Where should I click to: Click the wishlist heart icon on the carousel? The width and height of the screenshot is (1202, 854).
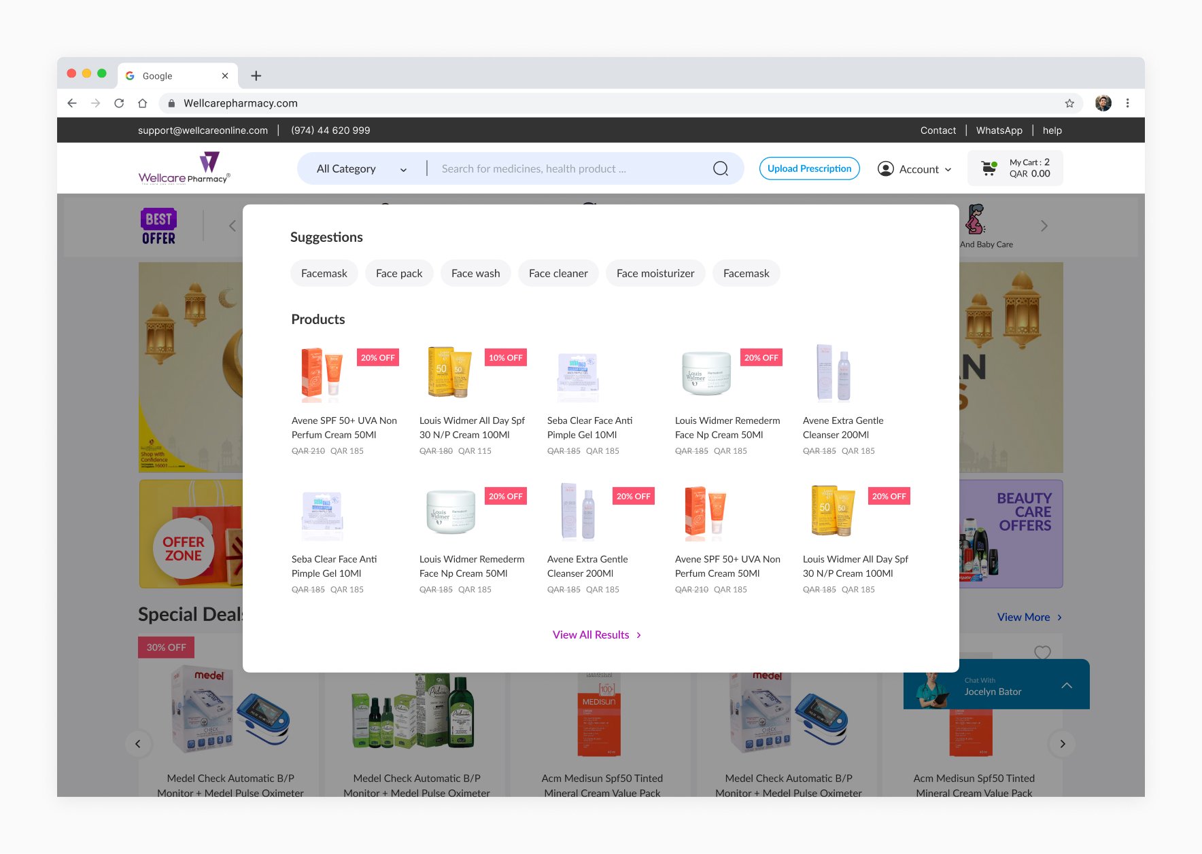[1043, 653]
